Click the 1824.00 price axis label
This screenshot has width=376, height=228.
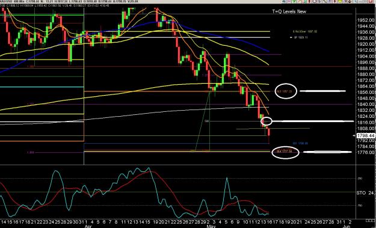point(366,116)
